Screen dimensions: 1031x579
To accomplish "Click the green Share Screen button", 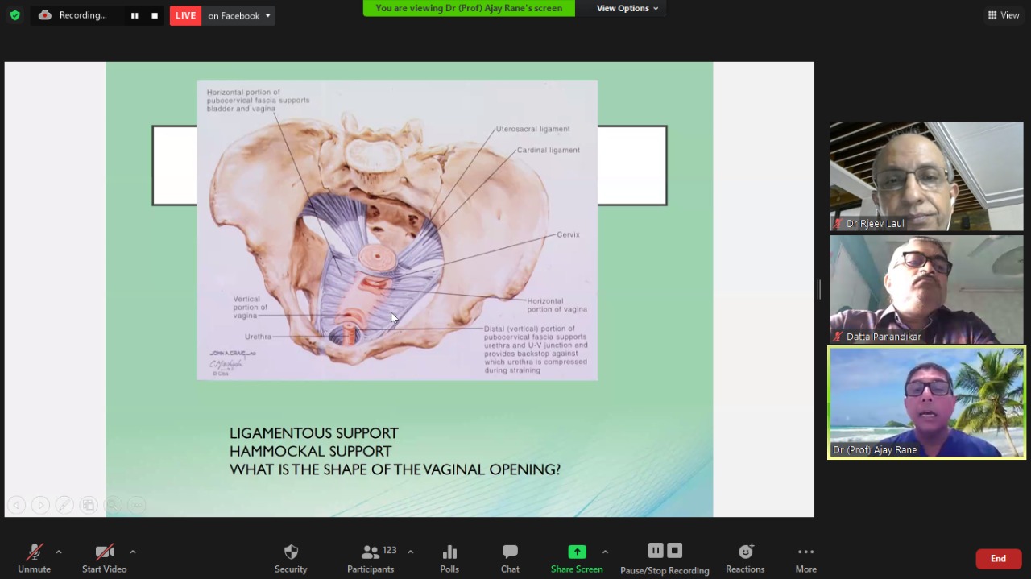I will (577, 558).
